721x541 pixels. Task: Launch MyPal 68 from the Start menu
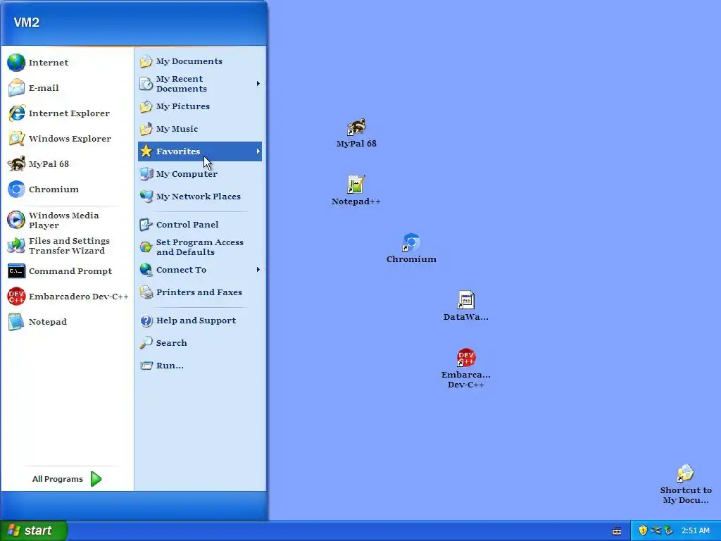[x=67, y=163]
